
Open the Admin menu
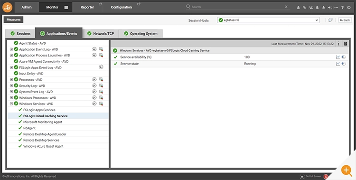click(x=27, y=7)
